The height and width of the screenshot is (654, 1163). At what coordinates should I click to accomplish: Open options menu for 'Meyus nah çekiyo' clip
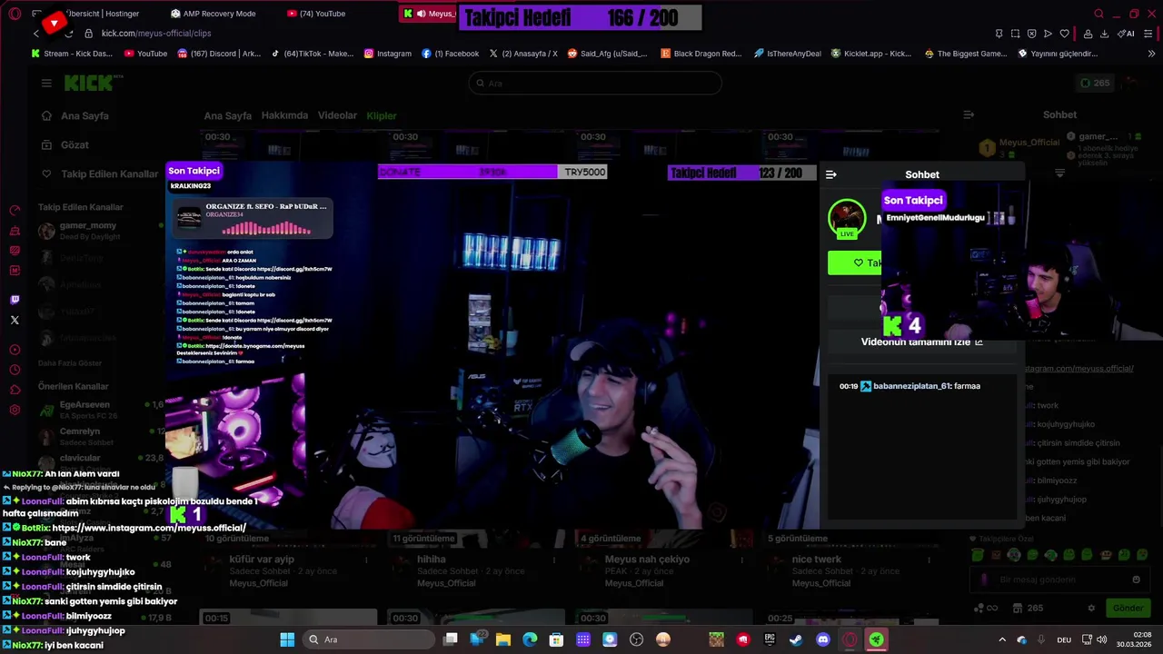(741, 560)
